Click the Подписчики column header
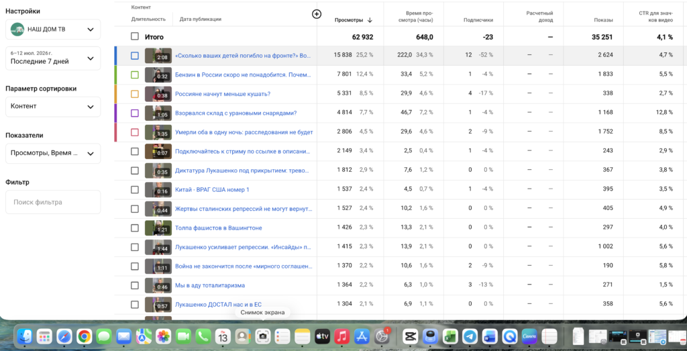The height and width of the screenshot is (351, 687). point(478,20)
